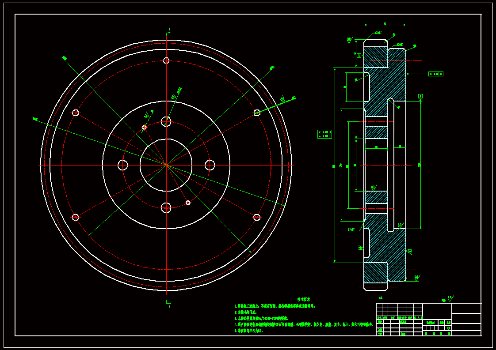Pick the small pin hole at lower right of hub
496x350 pixels.
[x=188, y=203]
